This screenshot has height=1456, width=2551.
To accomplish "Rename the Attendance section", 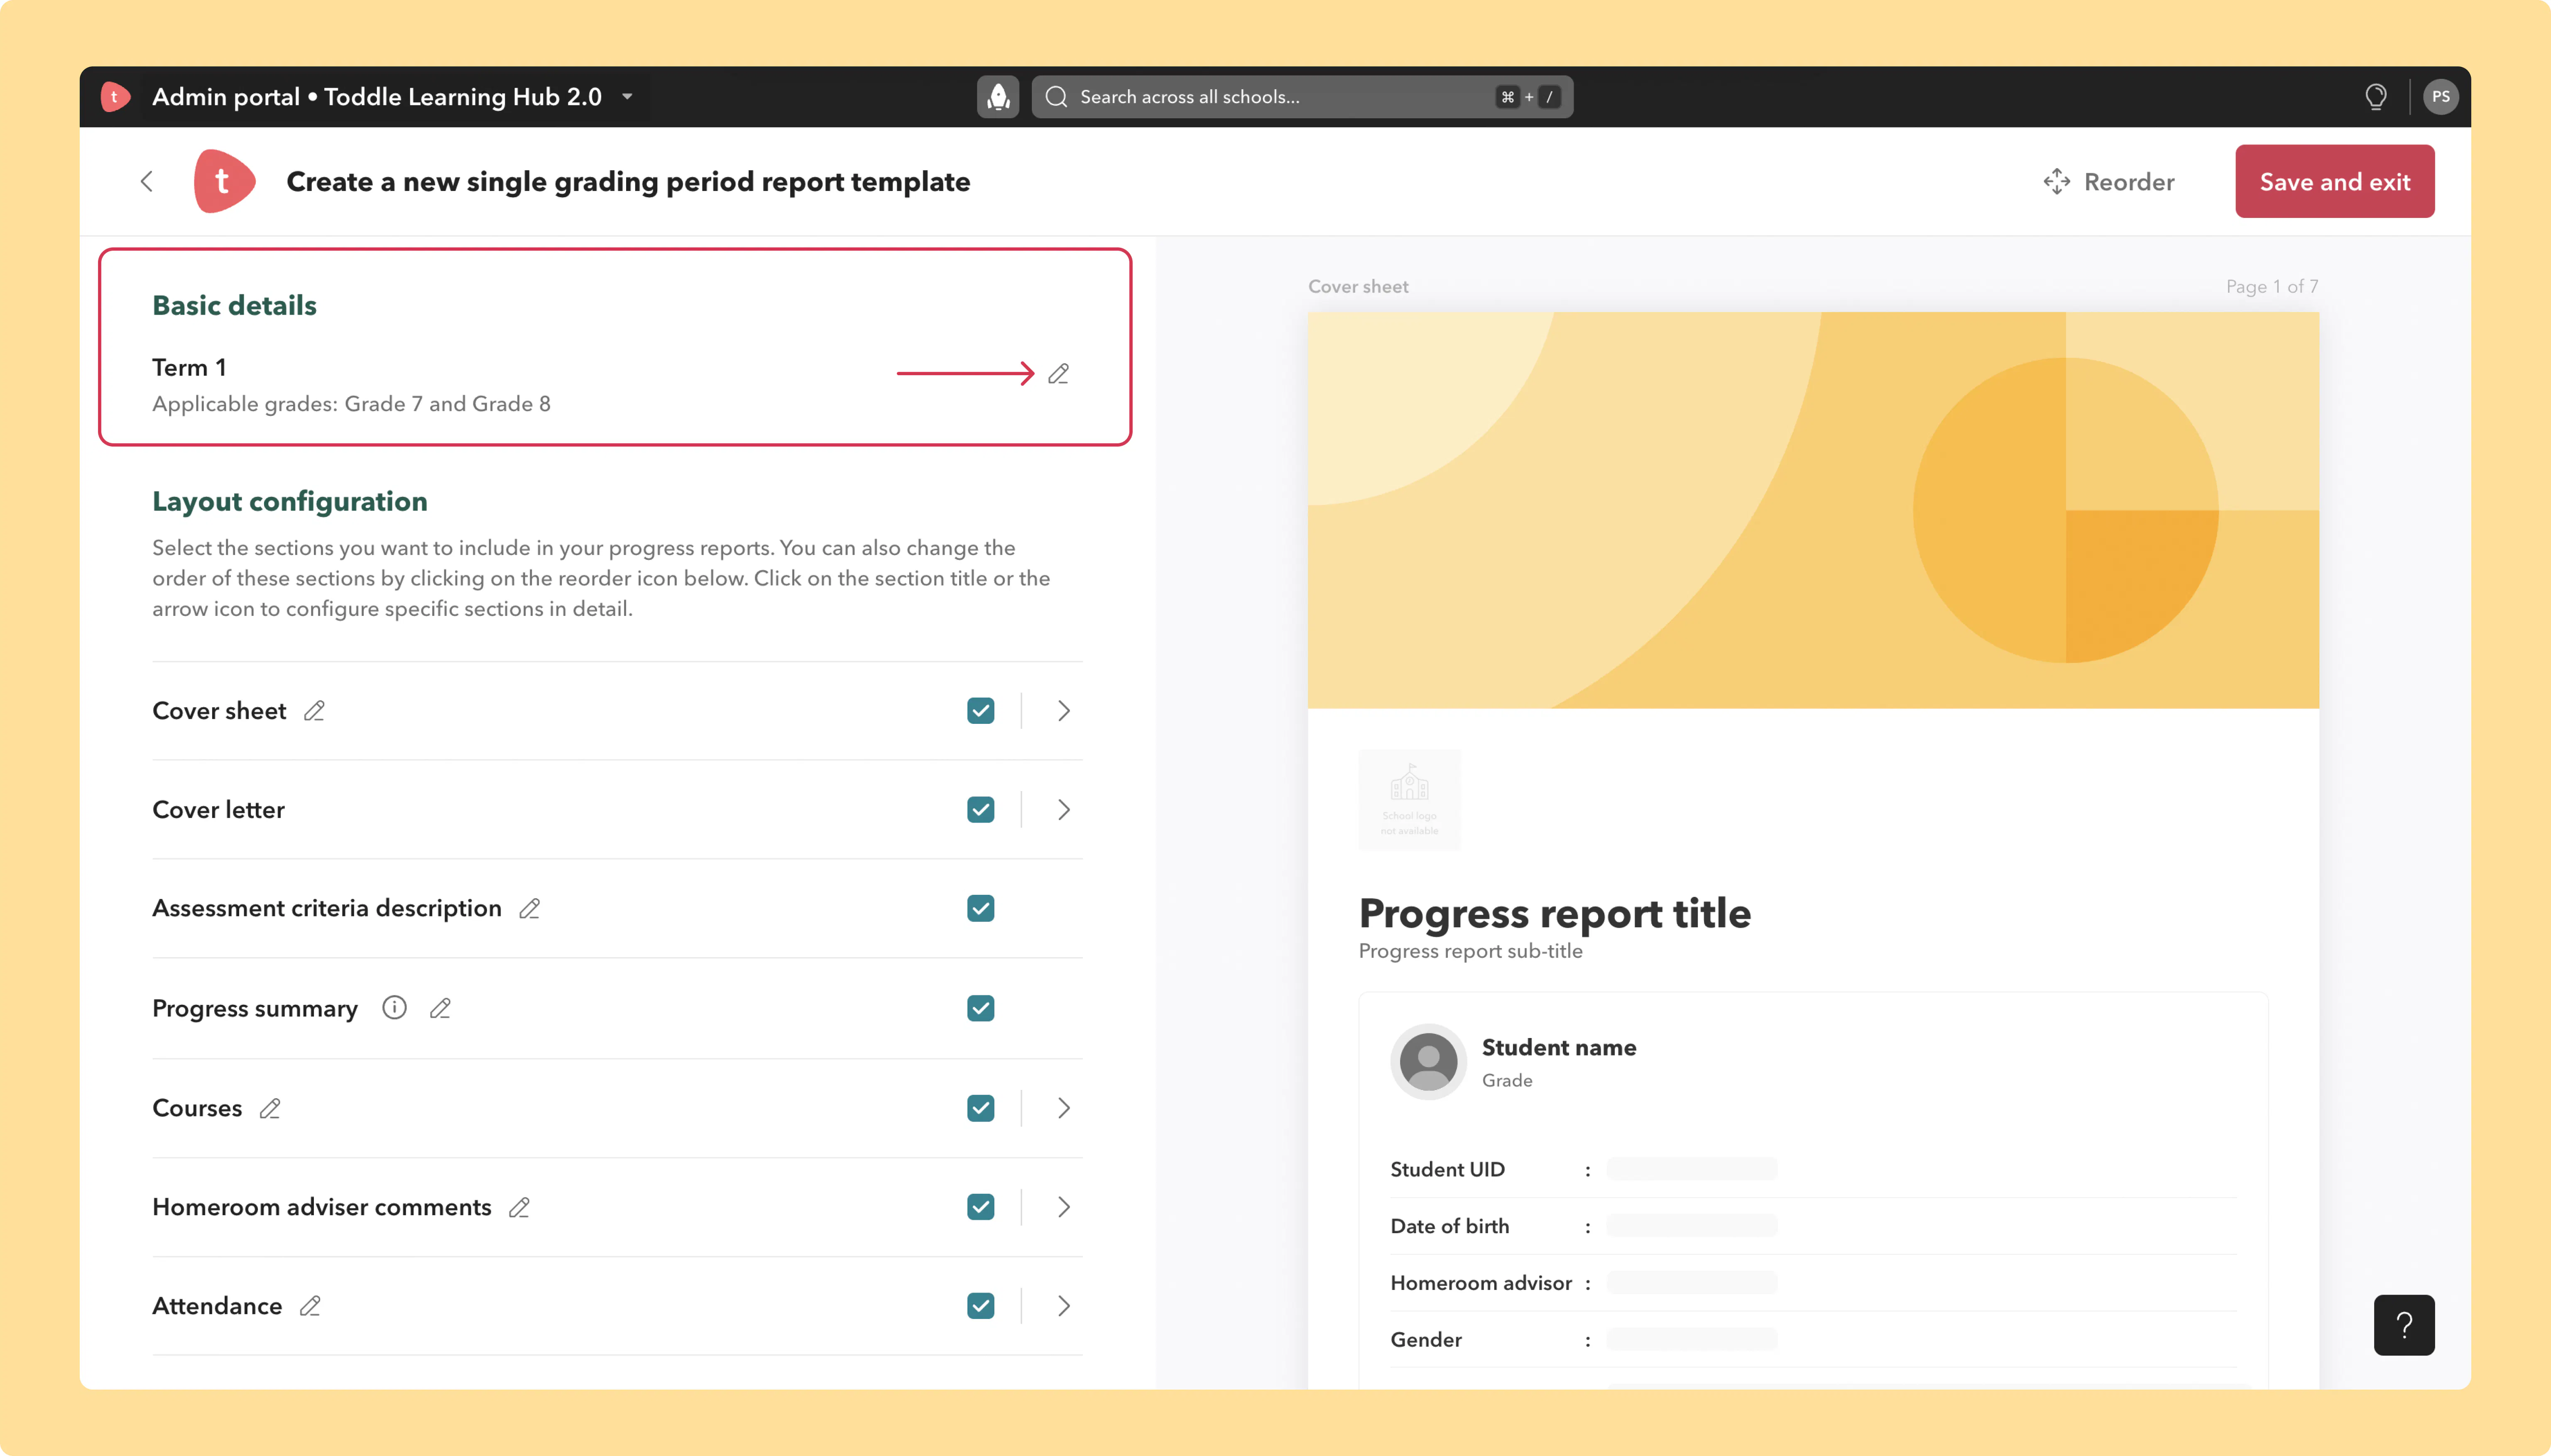I will pyautogui.click(x=310, y=1306).
